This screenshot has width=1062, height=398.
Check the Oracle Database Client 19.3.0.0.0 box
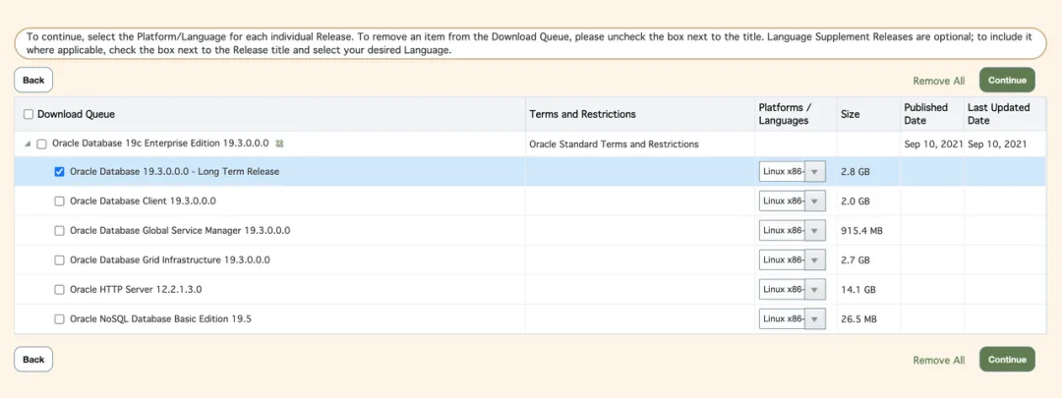coord(59,201)
